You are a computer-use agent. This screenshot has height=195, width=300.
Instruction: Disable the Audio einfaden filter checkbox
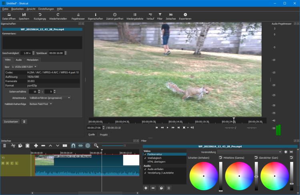click(x=145, y=169)
